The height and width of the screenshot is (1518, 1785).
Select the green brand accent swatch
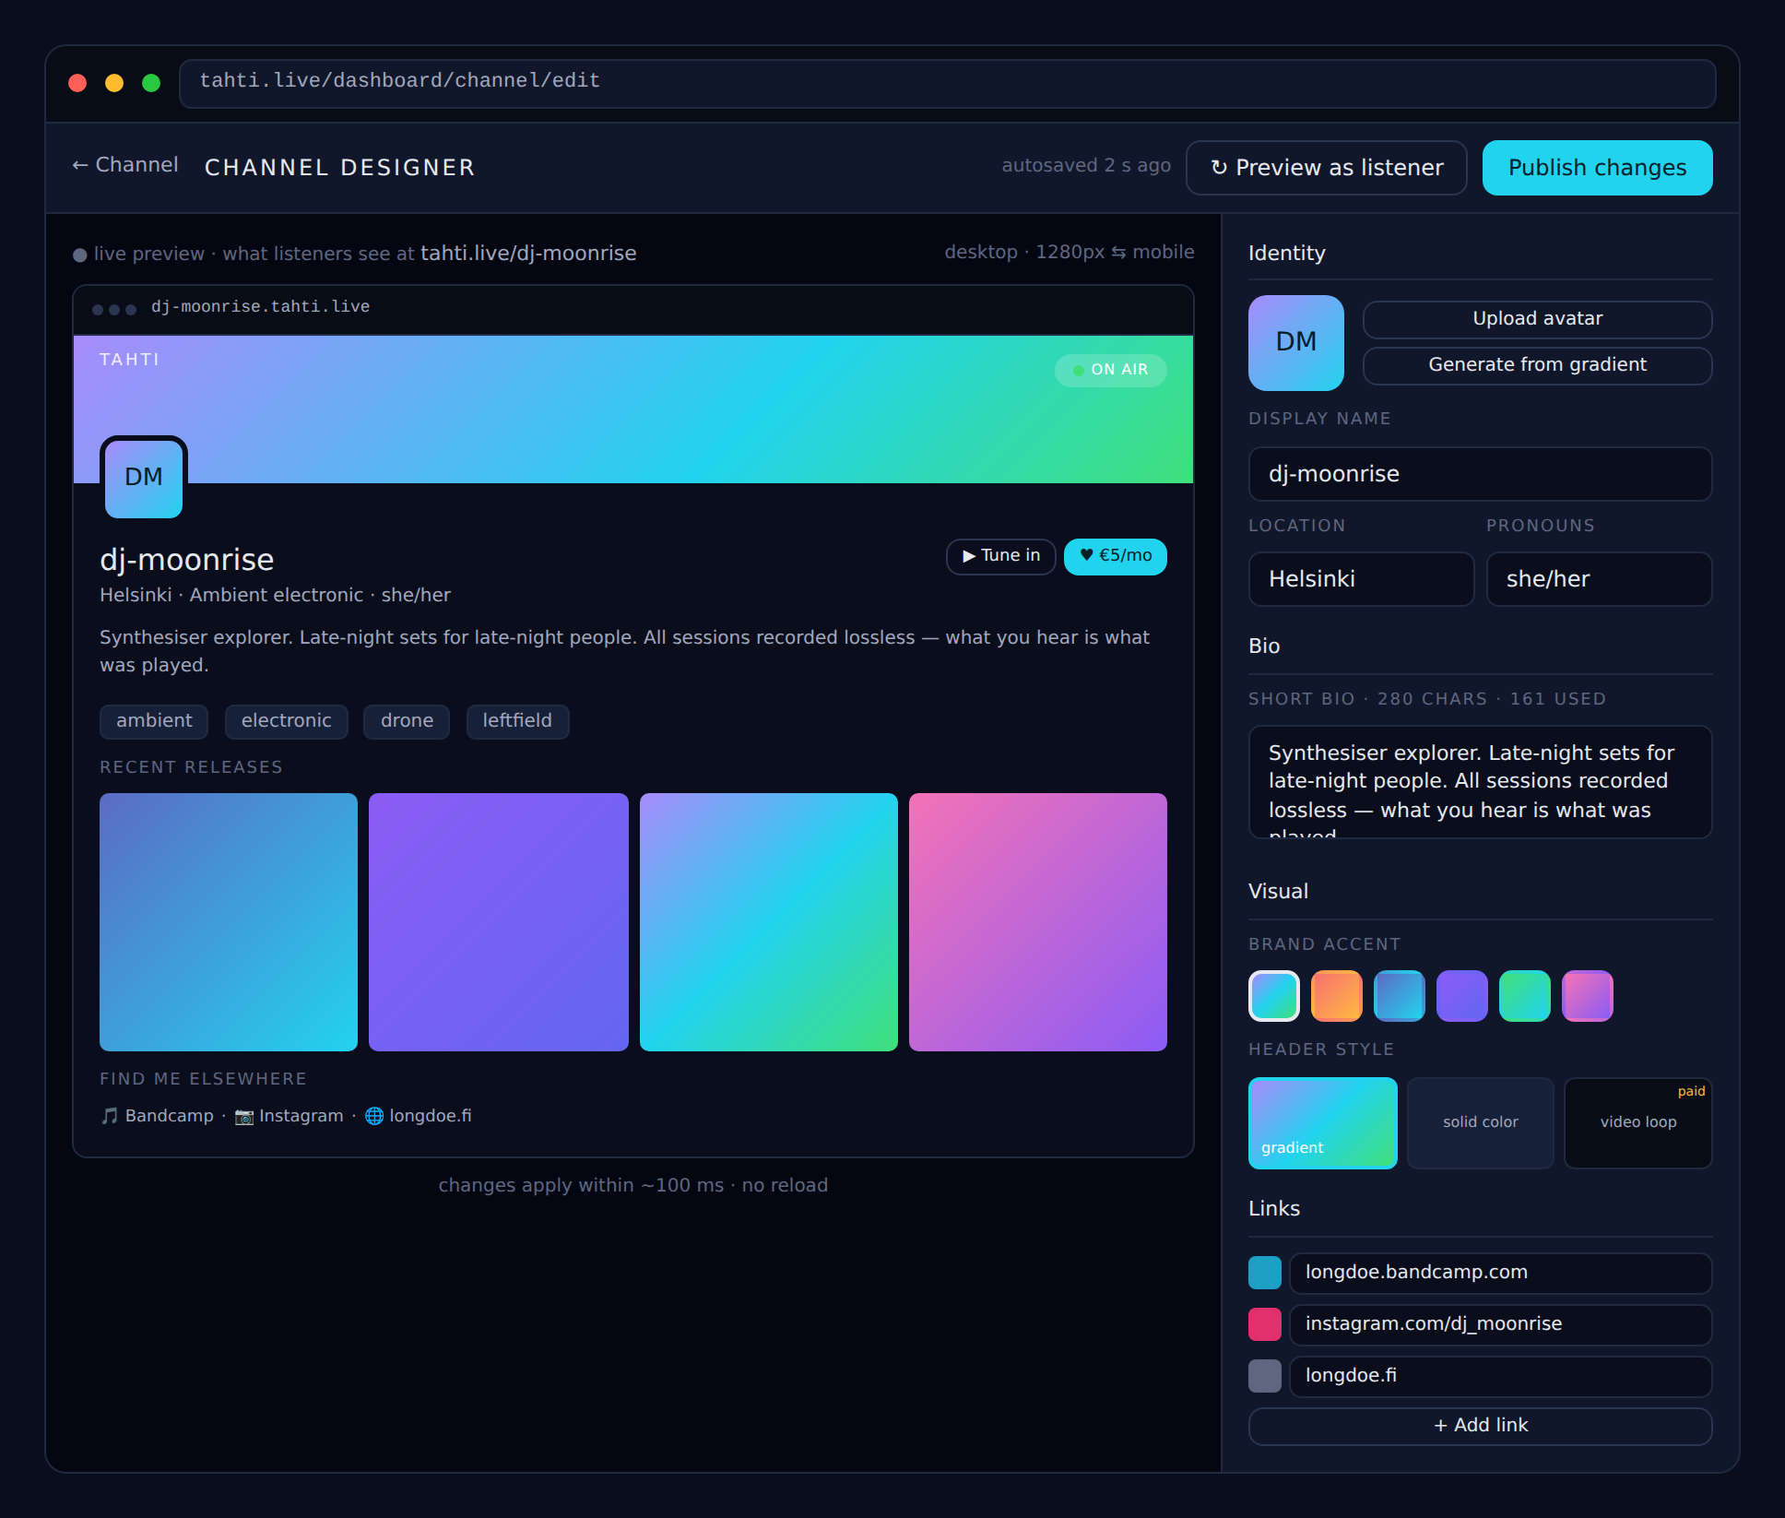pos(1525,996)
